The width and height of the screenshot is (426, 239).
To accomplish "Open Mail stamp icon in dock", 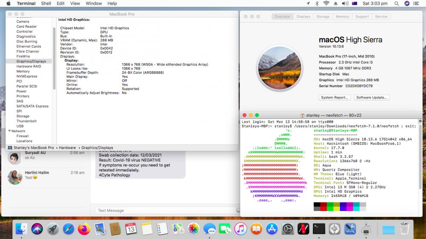I will 100,229.
